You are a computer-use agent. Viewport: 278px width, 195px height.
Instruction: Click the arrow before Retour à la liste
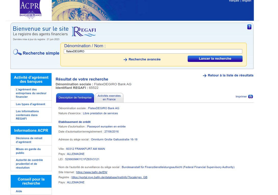point(204,75)
